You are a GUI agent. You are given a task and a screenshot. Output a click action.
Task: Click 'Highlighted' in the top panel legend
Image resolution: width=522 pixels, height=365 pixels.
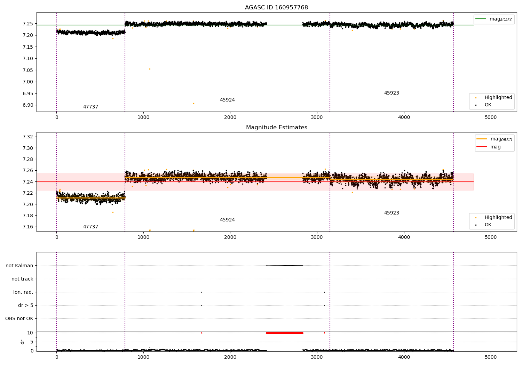498,97
